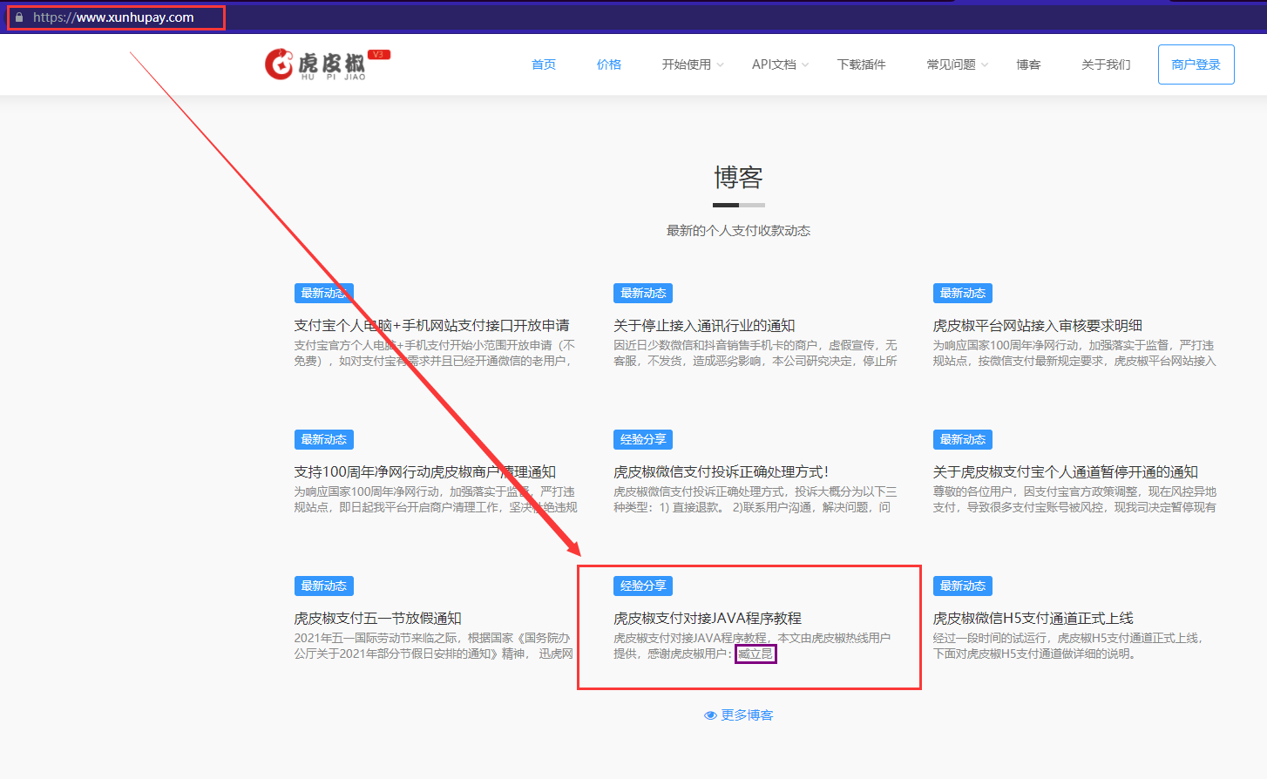Click the eye icon beside 更多博客
1267x779 pixels.
710,715
